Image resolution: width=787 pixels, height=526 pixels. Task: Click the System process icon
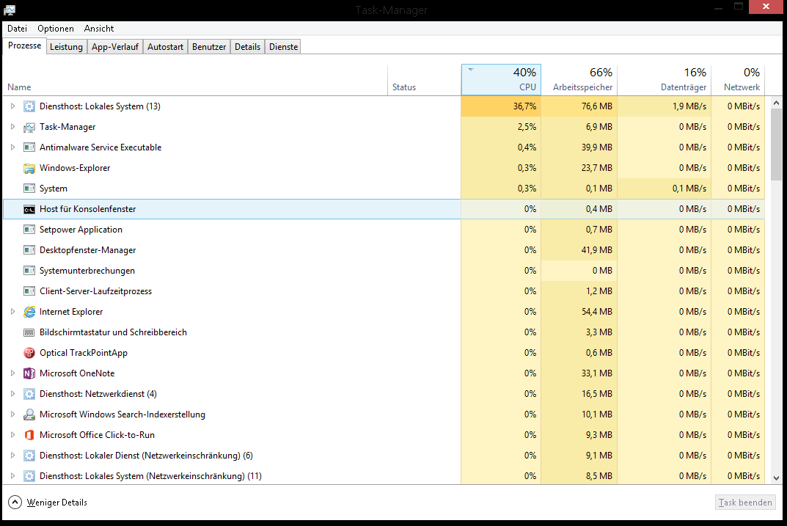pyautogui.click(x=29, y=189)
